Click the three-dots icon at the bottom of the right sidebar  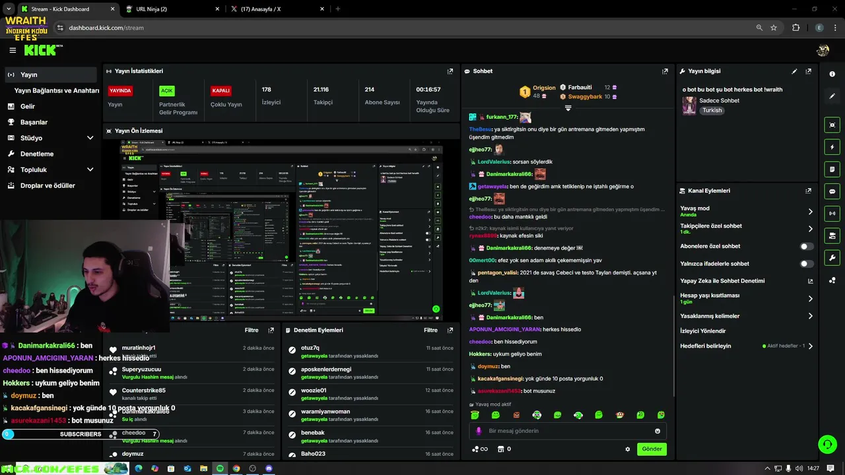(832, 280)
